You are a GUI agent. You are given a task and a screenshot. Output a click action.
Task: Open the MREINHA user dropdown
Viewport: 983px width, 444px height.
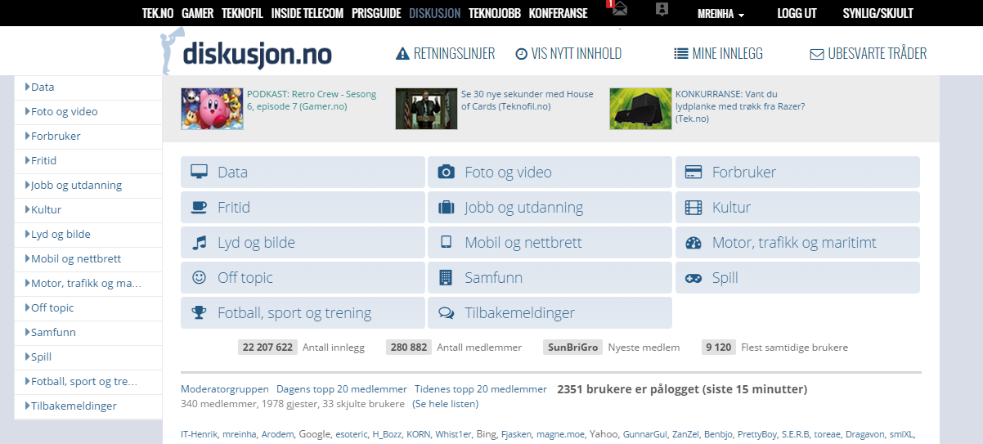720,14
